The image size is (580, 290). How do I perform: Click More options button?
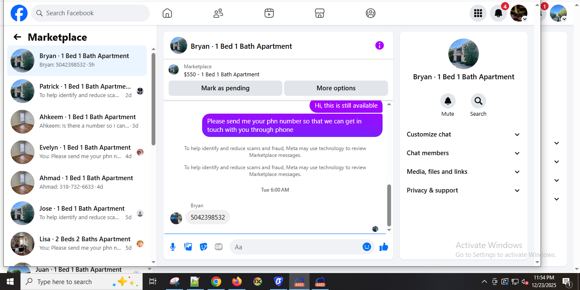click(336, 88)
